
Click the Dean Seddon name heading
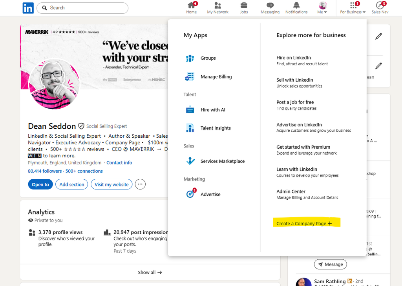coord(52,126)
